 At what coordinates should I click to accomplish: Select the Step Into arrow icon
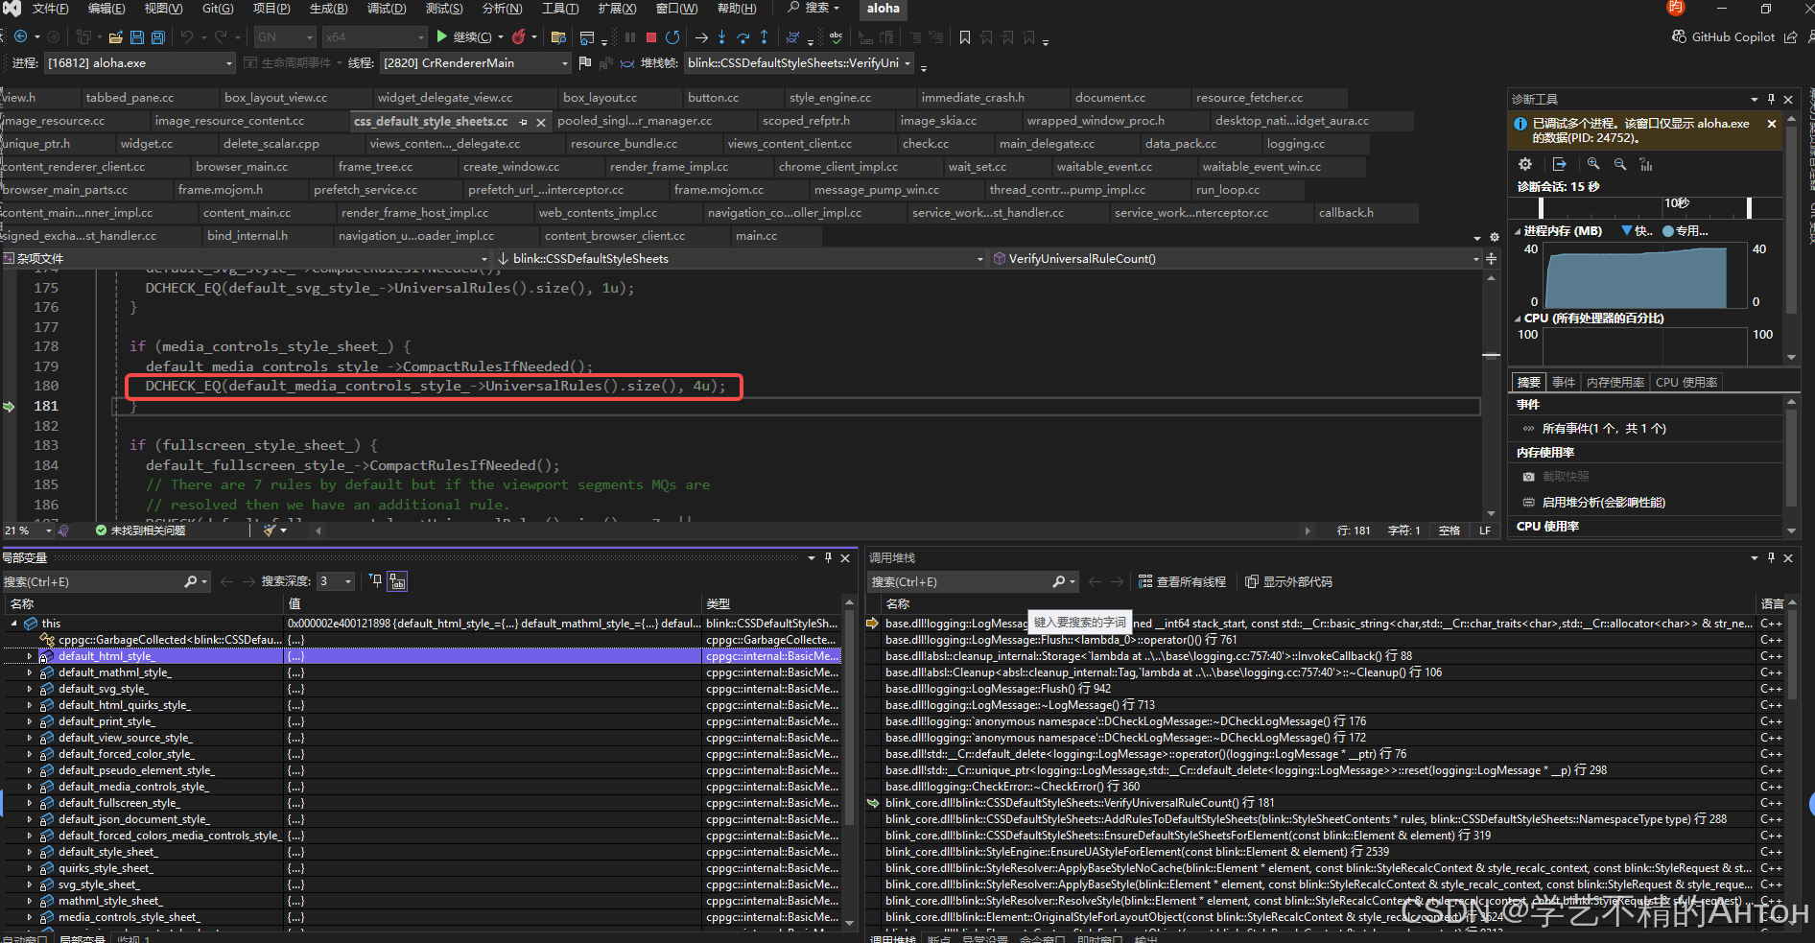(x=723, y=38)
